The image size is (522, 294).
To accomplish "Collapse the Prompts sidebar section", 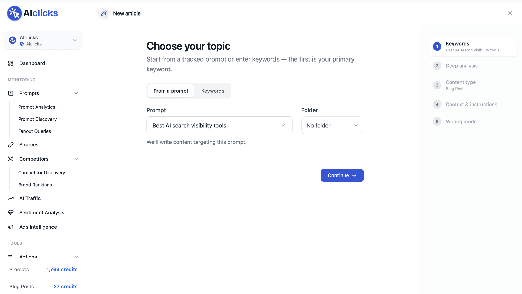I will 76,93.
